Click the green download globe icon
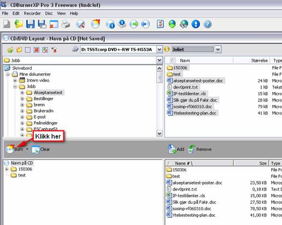The image size is (282, 225). [x=172, y=24]
